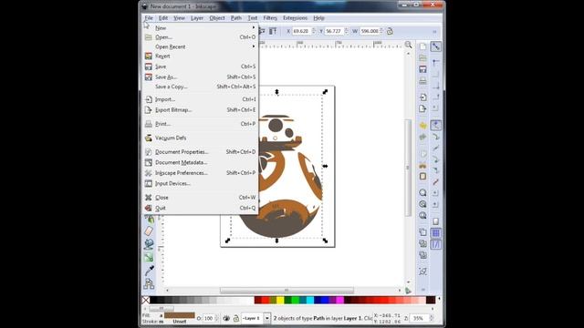Image resolution: width=584 pixels, height=328 pixels.
Task: Open the Filters menu
Action: tap(270, 18)
